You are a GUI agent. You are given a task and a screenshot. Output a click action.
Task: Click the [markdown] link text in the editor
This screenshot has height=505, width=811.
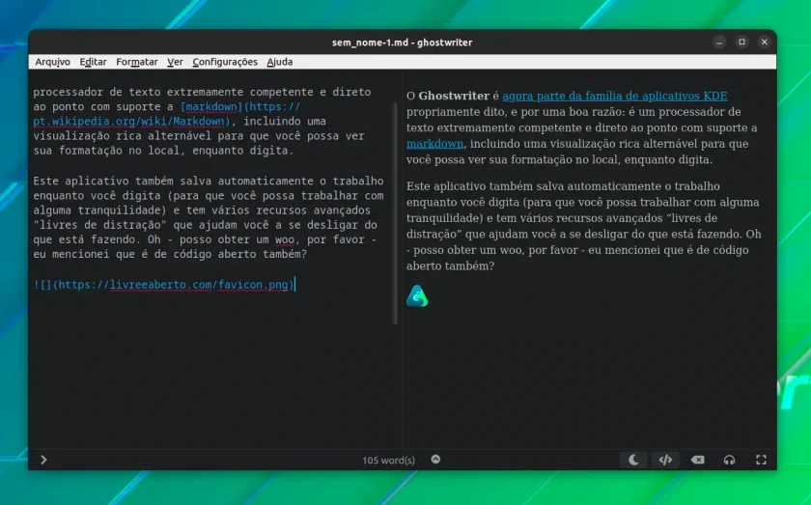pyautogui.click(x=211, y=106)
